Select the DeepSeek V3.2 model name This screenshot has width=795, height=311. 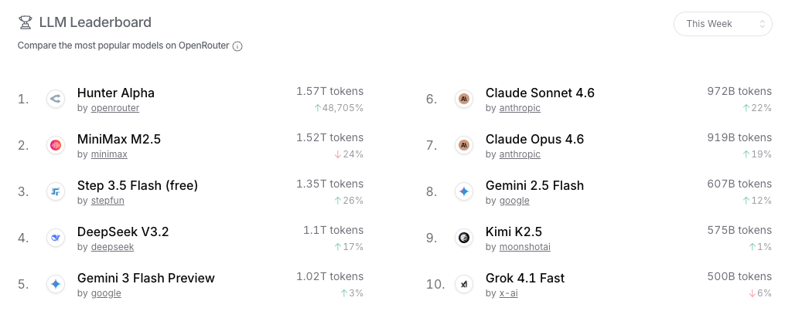pyautogui.click(x=123, y=232)
